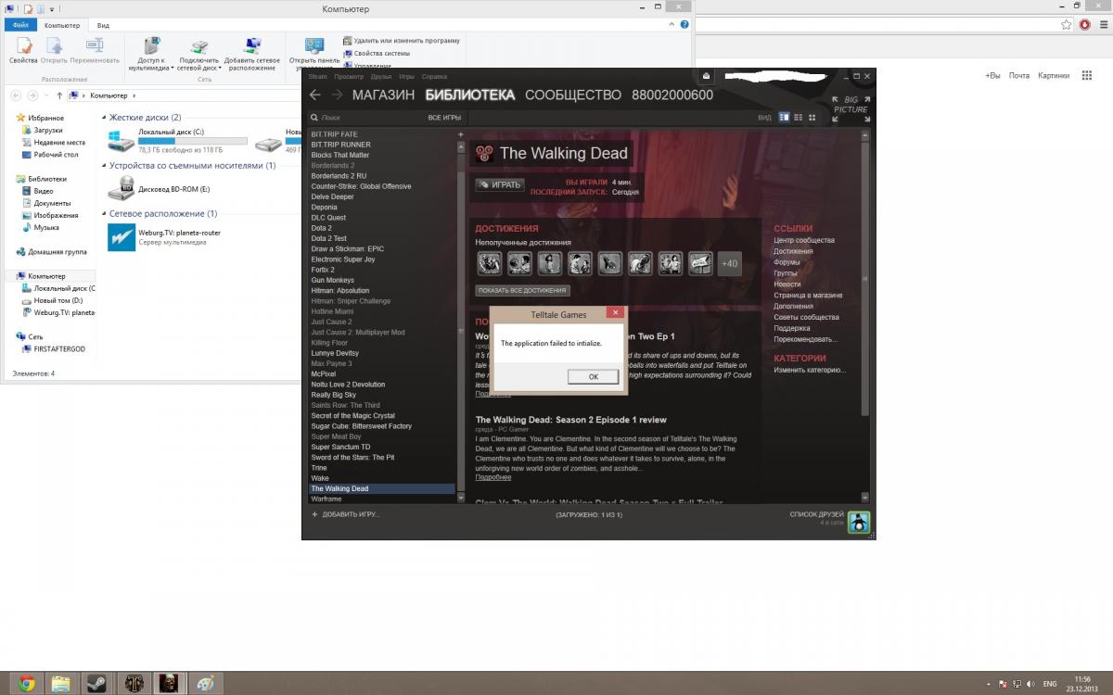Select Steam list view icon
The height and width of the screenshot is (695, 1113).
(x=798, y=118)
